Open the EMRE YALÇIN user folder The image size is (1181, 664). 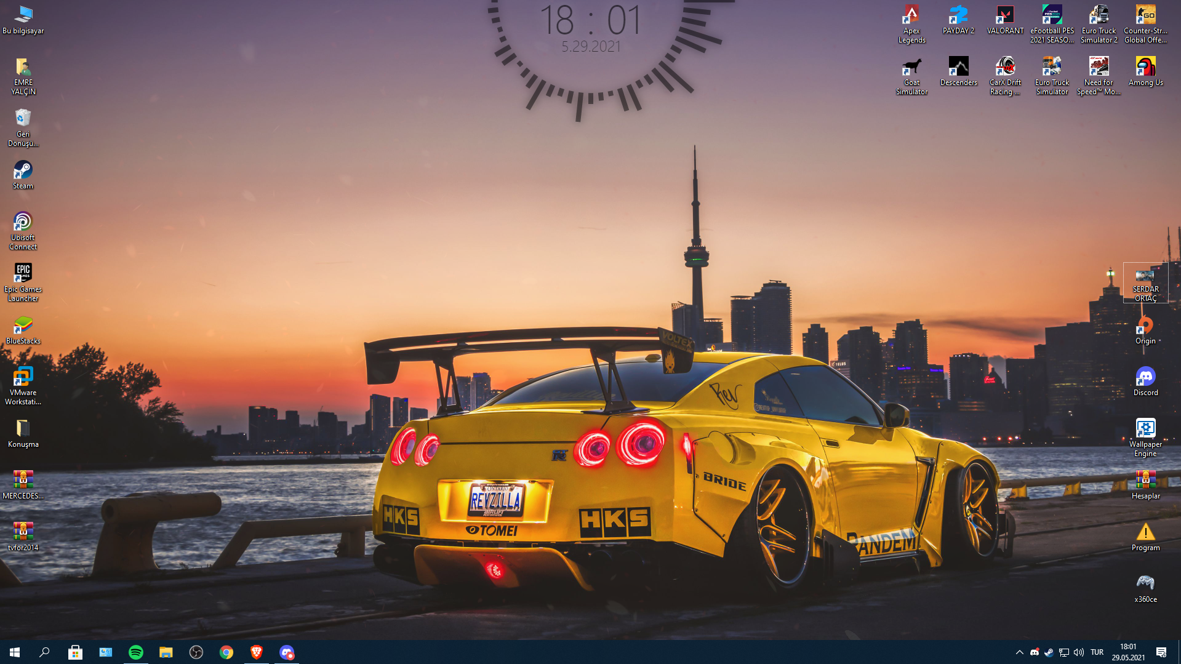(23, 76)
